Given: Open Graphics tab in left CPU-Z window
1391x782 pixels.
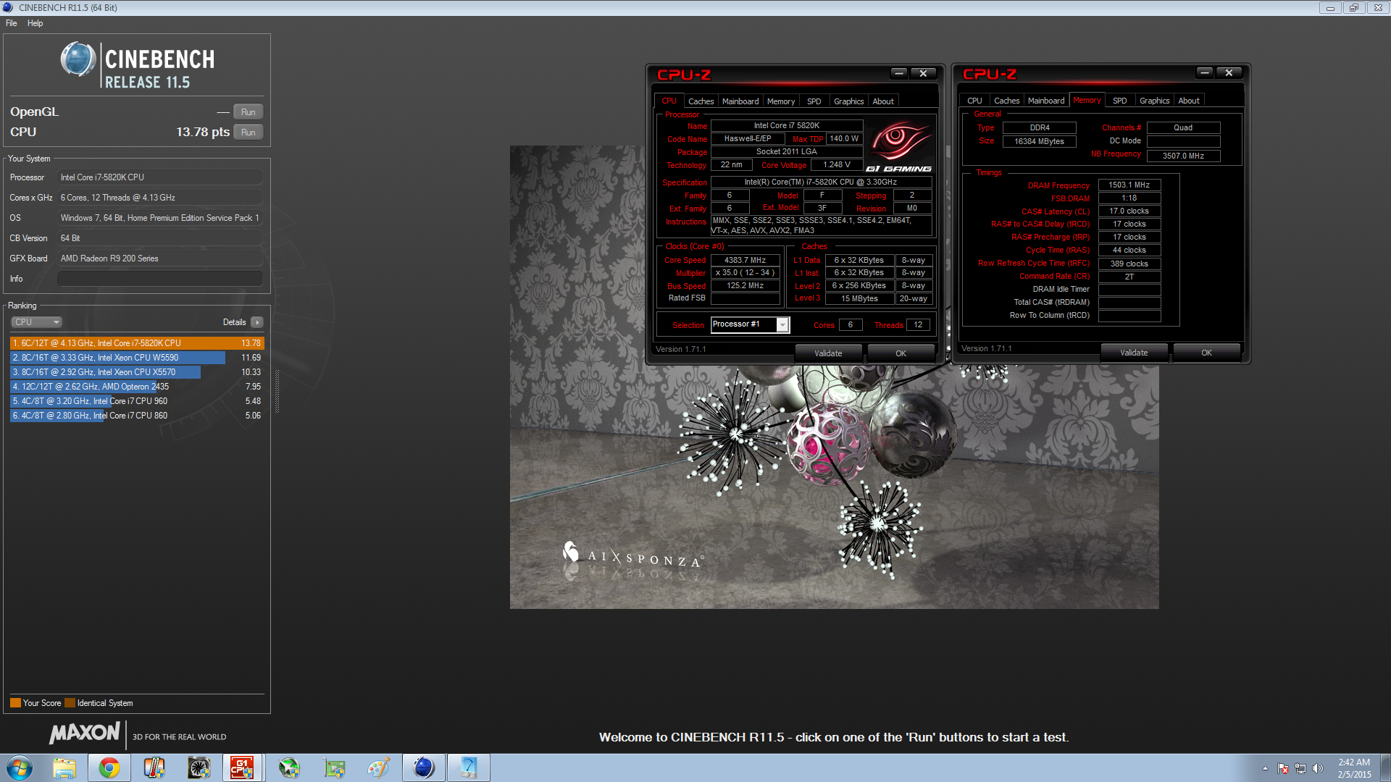Looking at the screenshot, I should tap(848, 101).
